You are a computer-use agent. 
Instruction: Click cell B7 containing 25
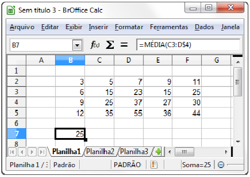(x=70, y=134)
